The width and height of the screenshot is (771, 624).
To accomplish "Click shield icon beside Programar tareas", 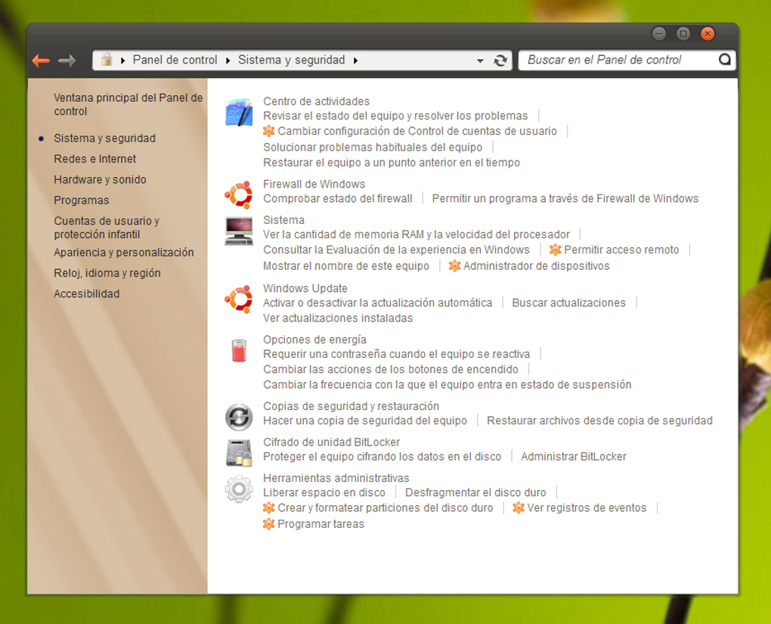I will pos(268,523).
